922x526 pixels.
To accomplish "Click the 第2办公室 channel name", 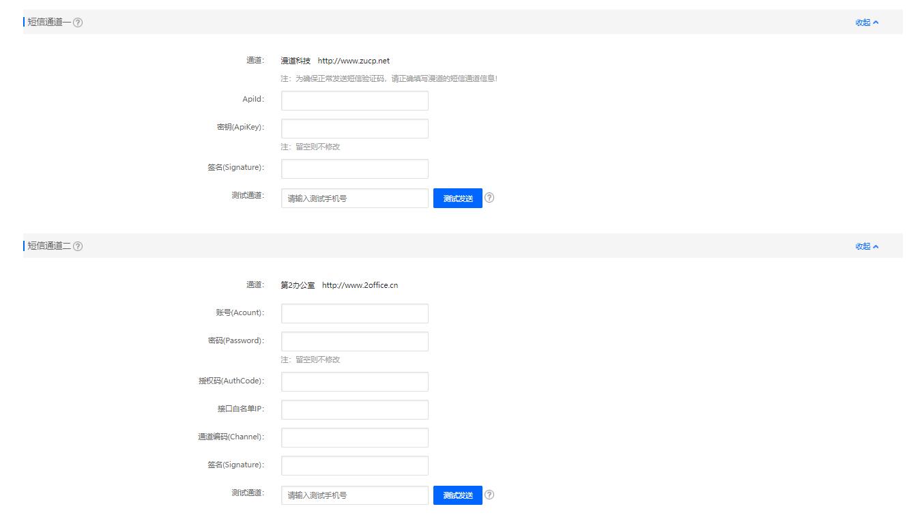I will tap(298, 285).
